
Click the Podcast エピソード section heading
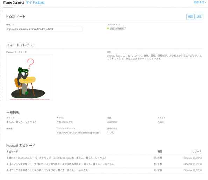(x=21, y=146)
